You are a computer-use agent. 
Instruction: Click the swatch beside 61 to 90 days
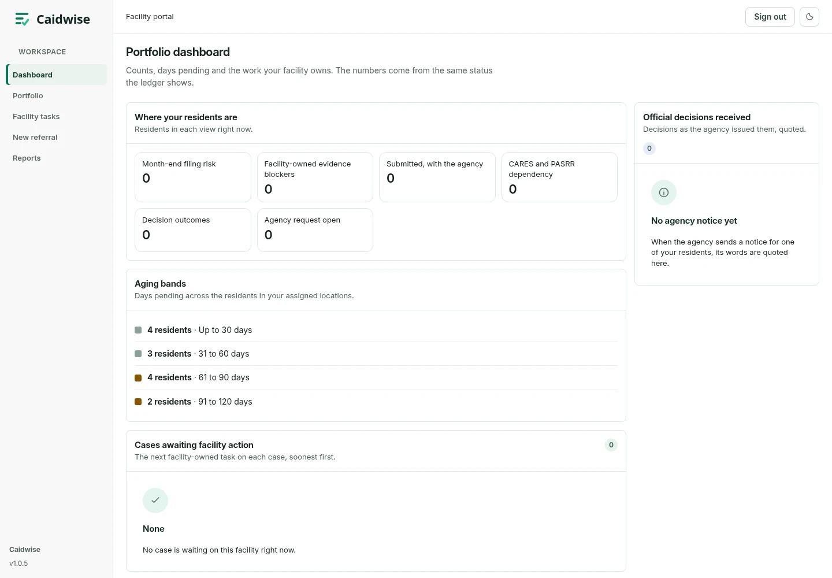[x=138, y=378]
